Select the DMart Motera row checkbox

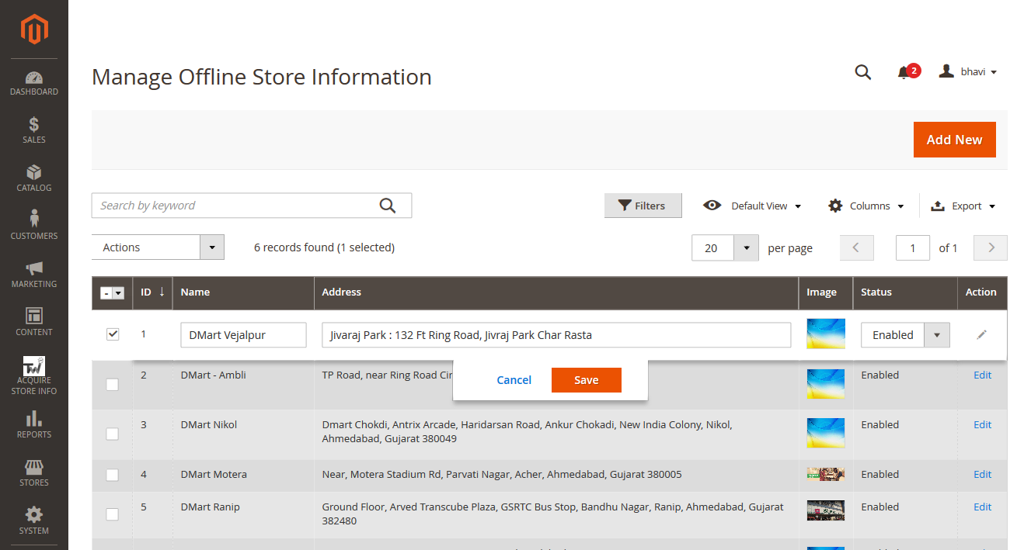coord(113,475)
